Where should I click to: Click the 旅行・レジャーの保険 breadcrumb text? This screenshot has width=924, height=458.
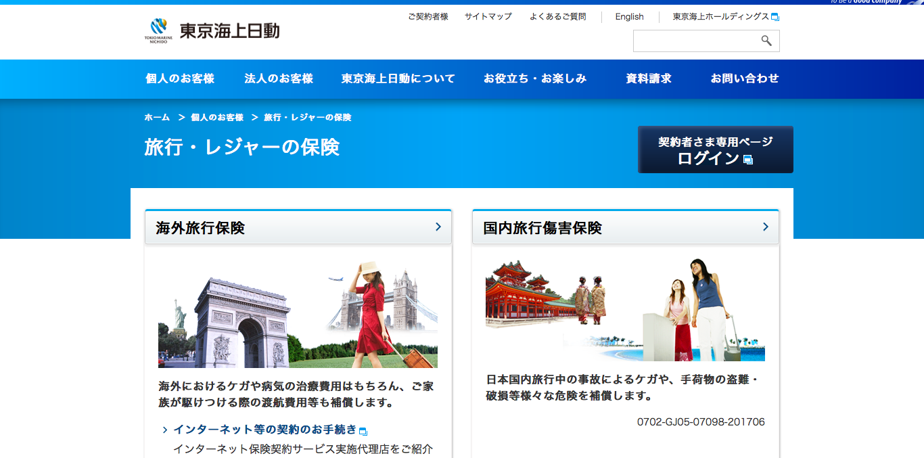308,118
